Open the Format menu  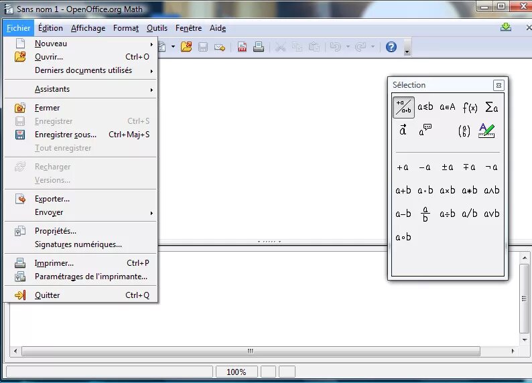(126, 28)
